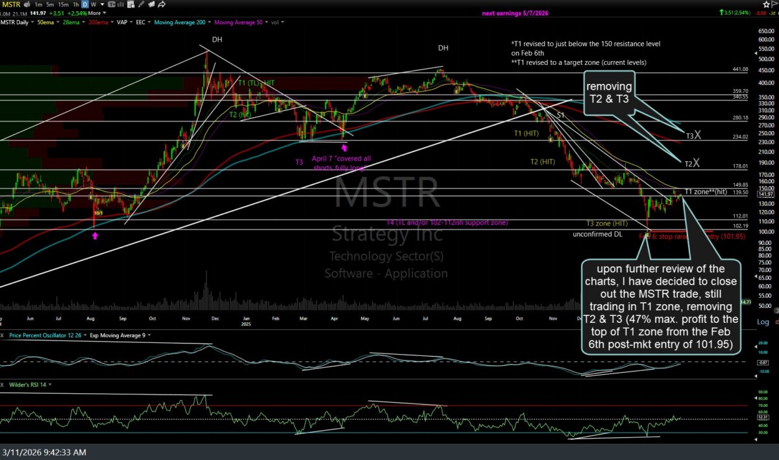The image size is (779, 460).
Task: Click the bar-chart indicators icon in toolbar
Action: [119, 4]
